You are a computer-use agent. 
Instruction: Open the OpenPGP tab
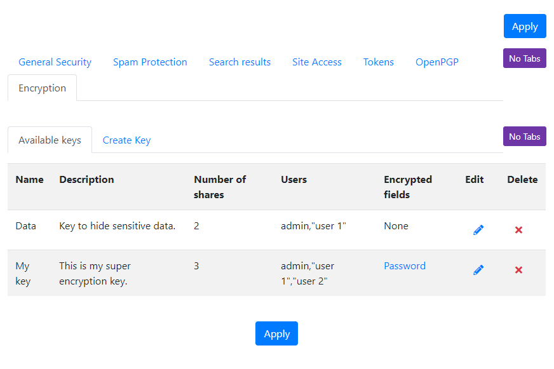tap(436, 62)
